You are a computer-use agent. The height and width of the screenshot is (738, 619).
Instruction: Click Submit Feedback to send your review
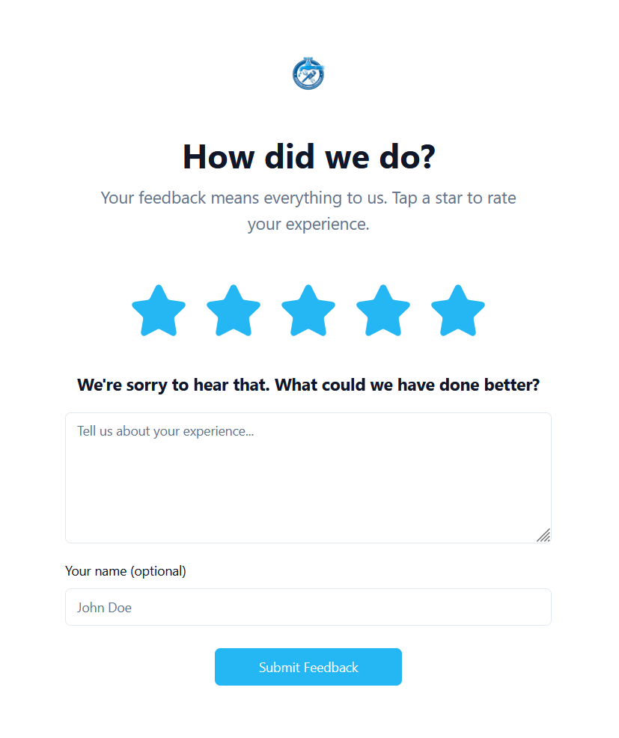[308, 667]
